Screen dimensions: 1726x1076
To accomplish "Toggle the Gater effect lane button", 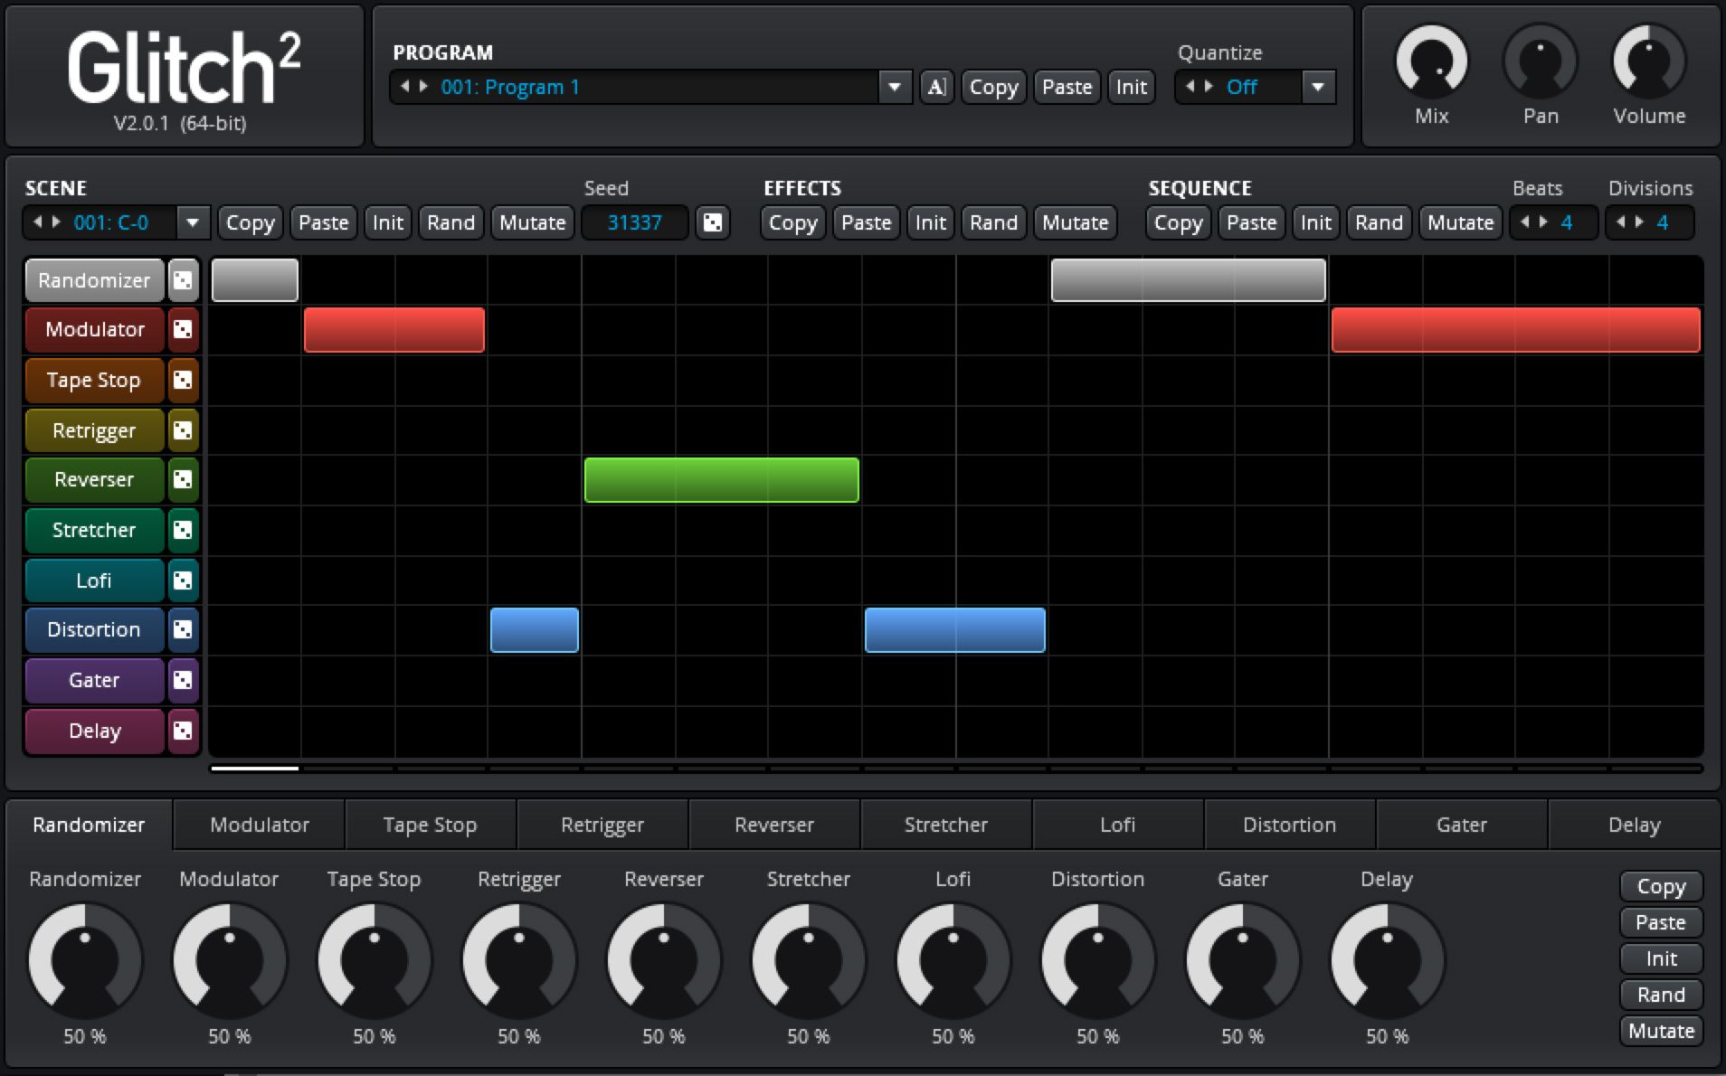I will point(94,680).
